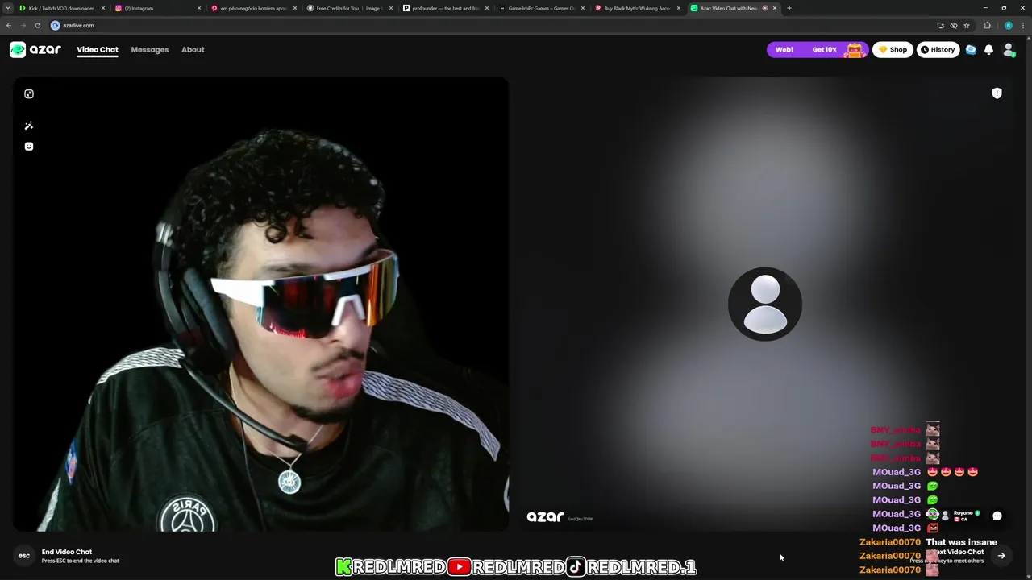Open the text chat bubble icon

coord(997,516)
